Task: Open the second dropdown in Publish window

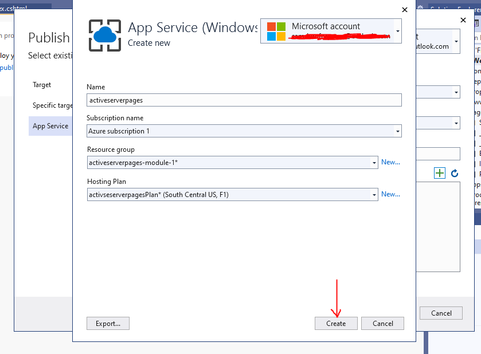Action: (456, 123)
